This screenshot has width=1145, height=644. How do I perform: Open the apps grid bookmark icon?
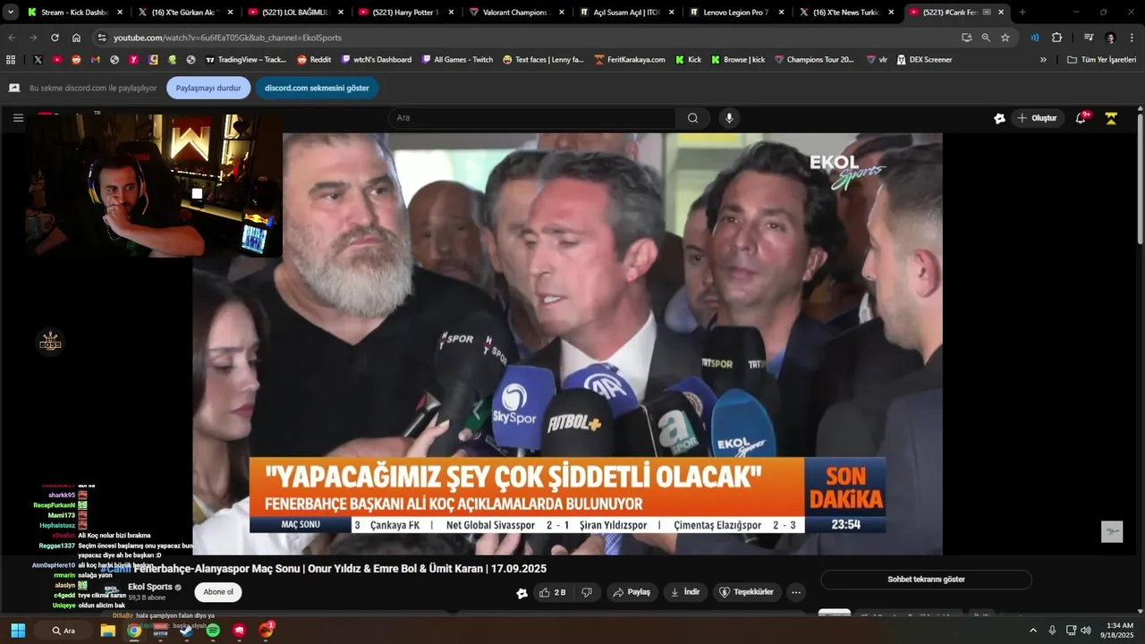(11, 60)
